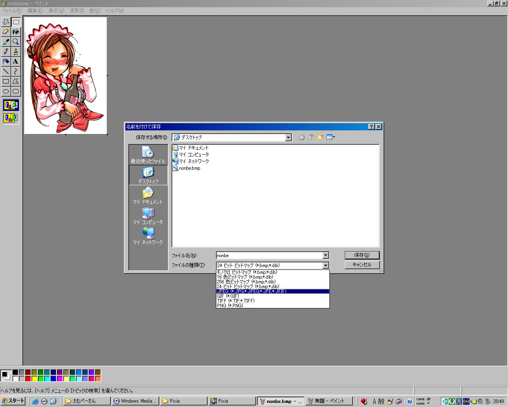Open the Colors menu (色)
Viewport: 508px width, 407px height.
(x=95, y=11)
